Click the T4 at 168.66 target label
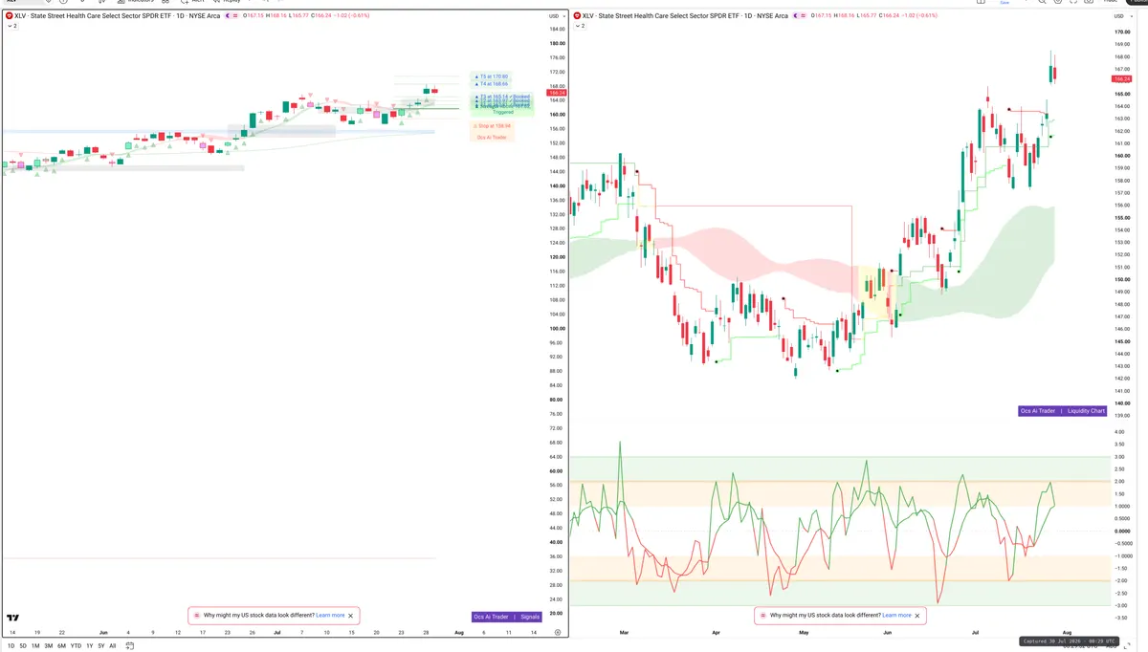Screen dimensions: 1148x652 tap(493, 84)
